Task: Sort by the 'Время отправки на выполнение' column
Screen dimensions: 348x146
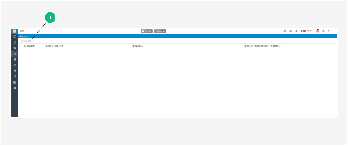Action: [x=262, y=46]
